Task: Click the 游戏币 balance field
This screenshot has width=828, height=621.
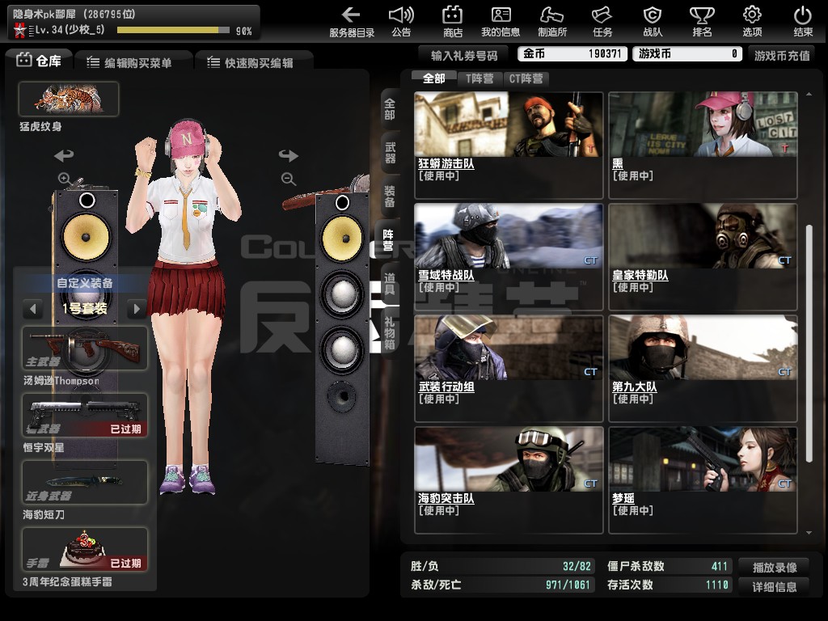Action: tap(688, 54)
